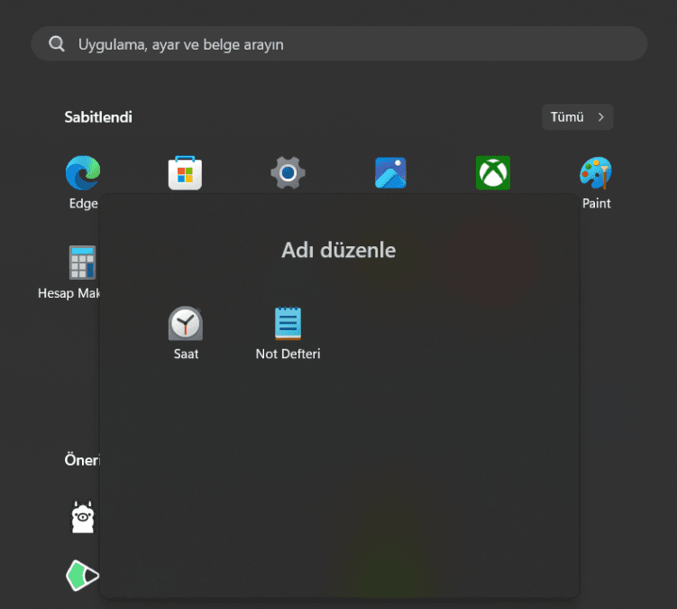Open the Photos app
Viewport: 677px width, 609px height.
coord(390,173)
